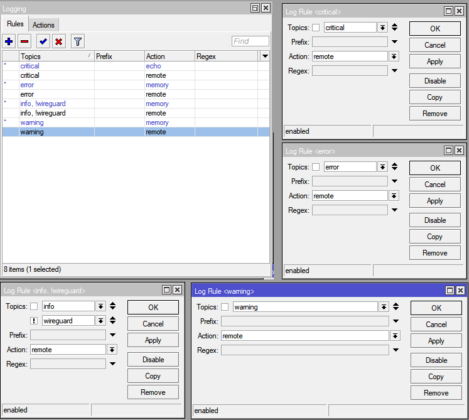
Task: Click up/down arrows beside wireguard topic
Action: pos(112,320)
